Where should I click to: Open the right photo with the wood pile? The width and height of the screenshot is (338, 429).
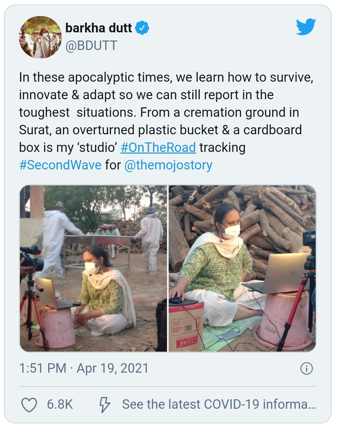pos(242,268)
